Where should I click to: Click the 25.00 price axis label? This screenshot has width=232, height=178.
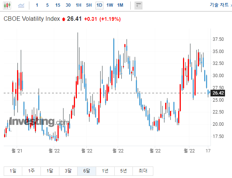click(x=218, y=100)
